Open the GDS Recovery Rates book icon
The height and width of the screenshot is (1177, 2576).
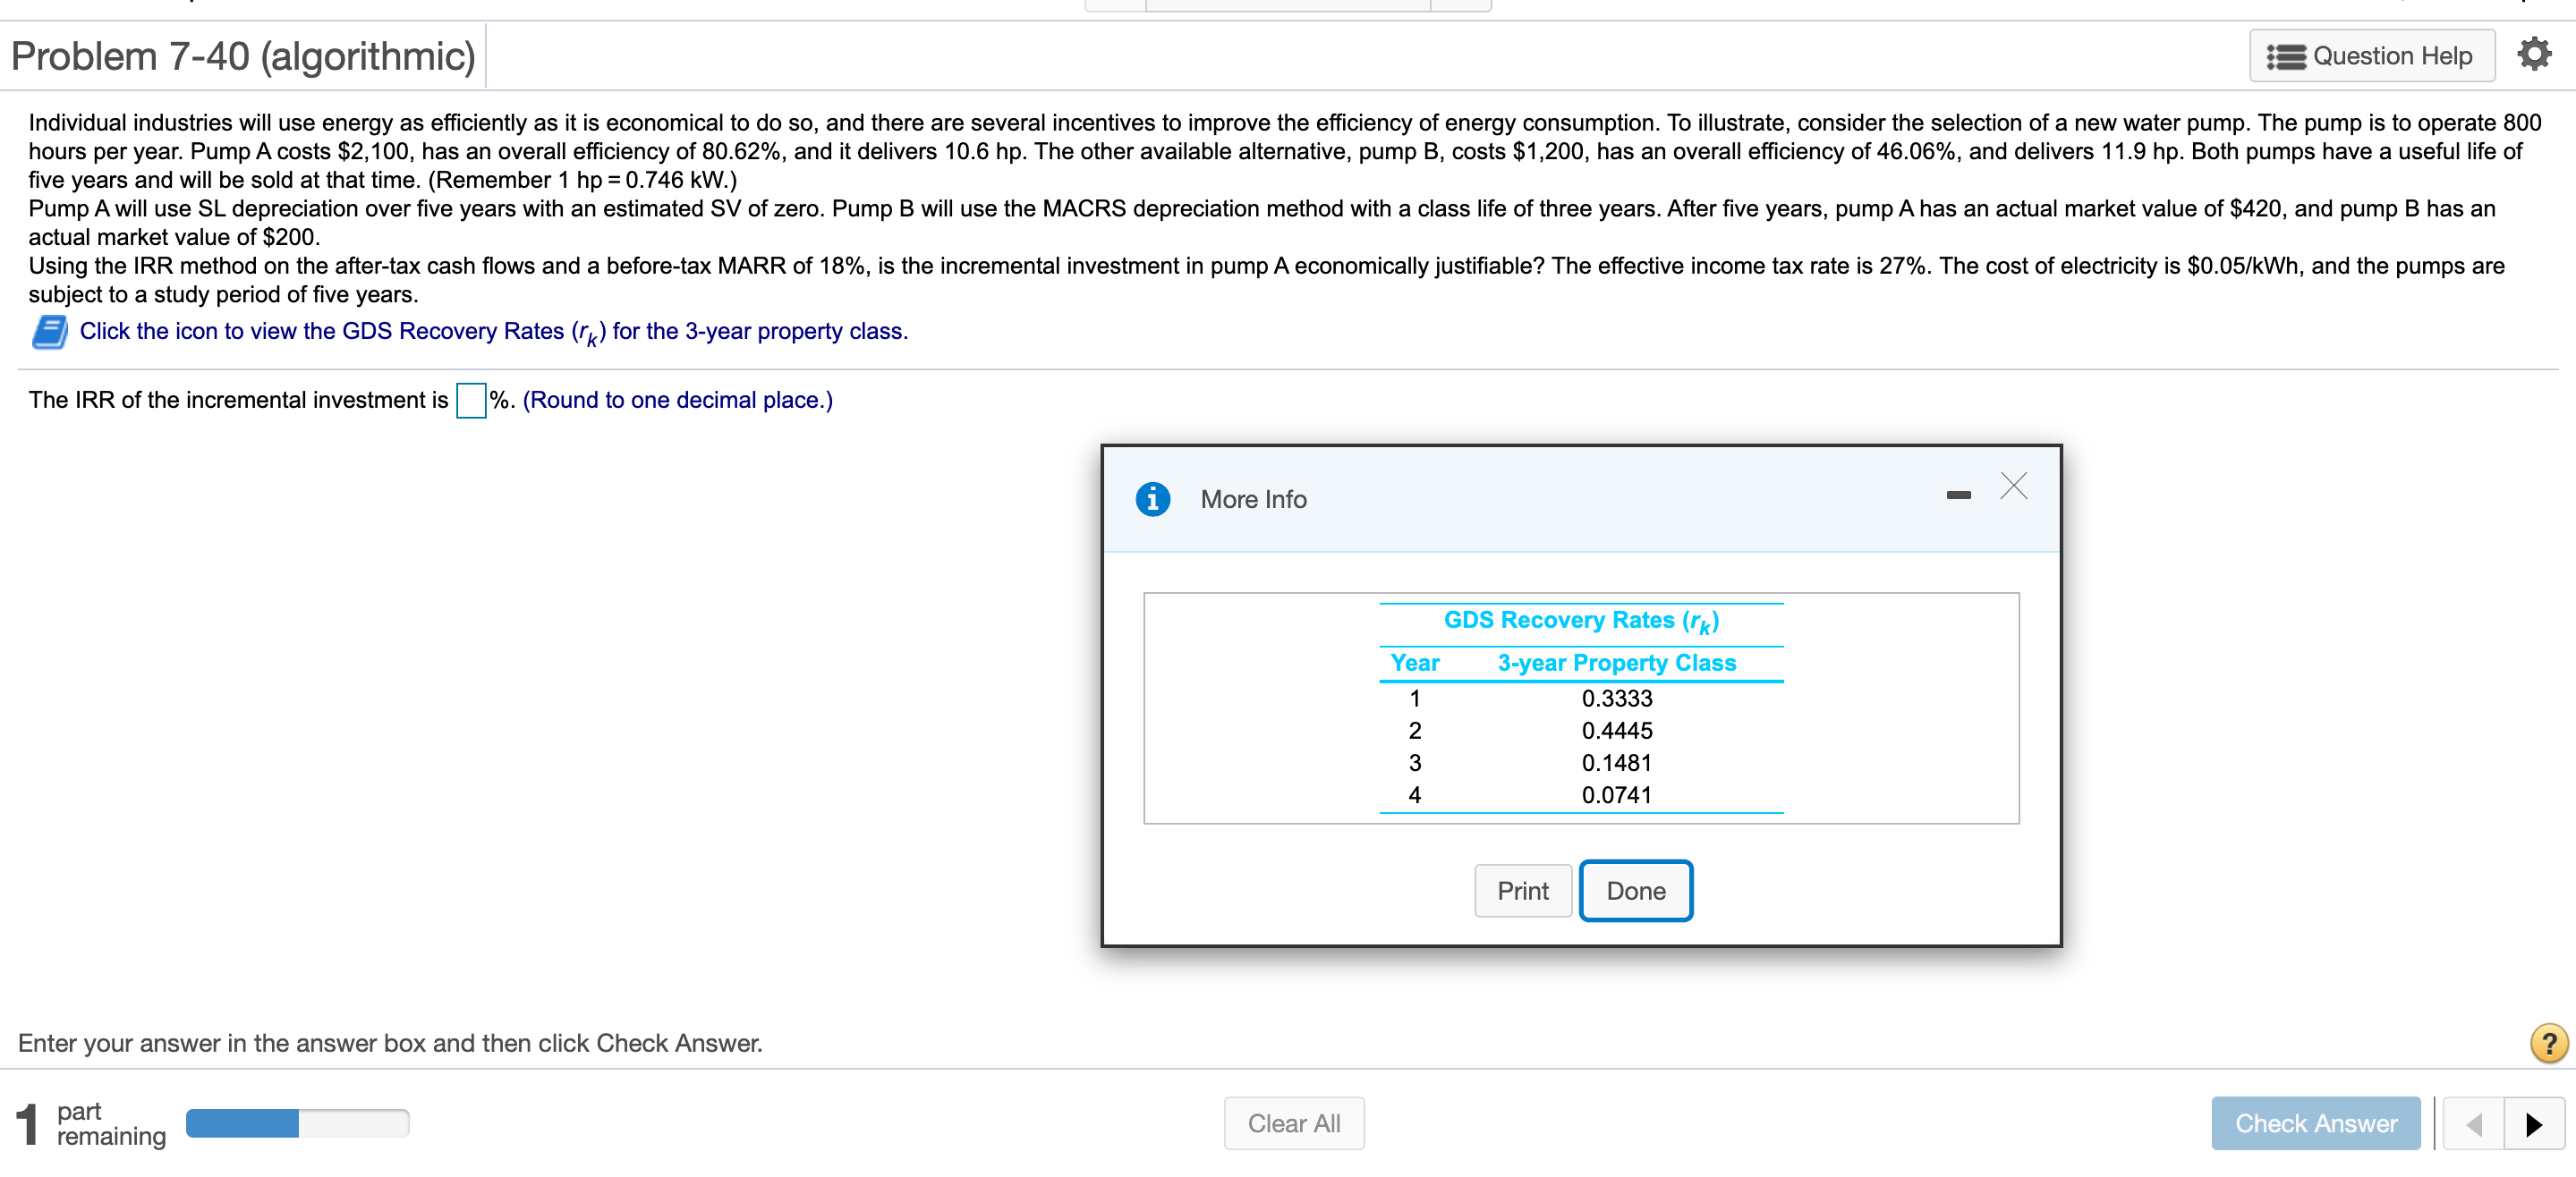(x=49, y=331)
